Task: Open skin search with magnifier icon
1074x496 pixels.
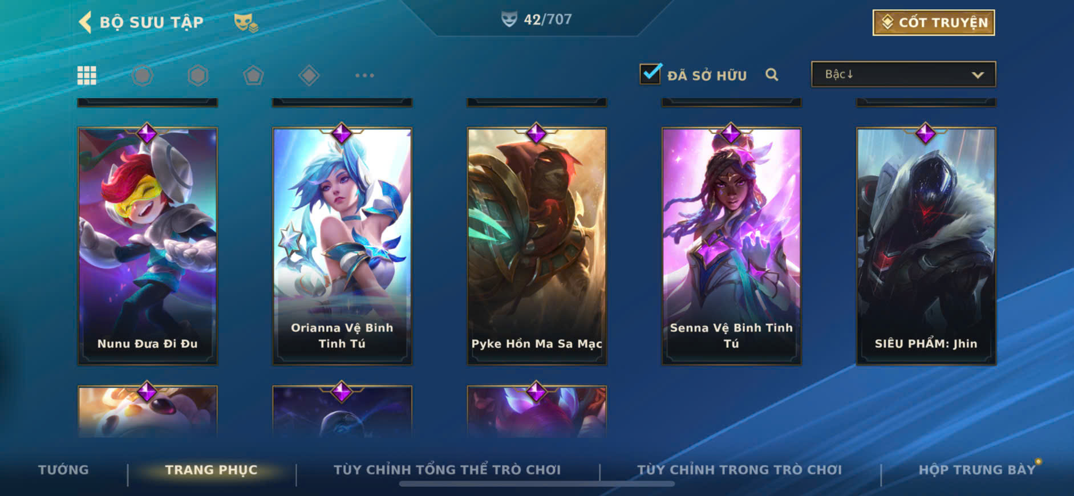Action: [x=772, y=75]
